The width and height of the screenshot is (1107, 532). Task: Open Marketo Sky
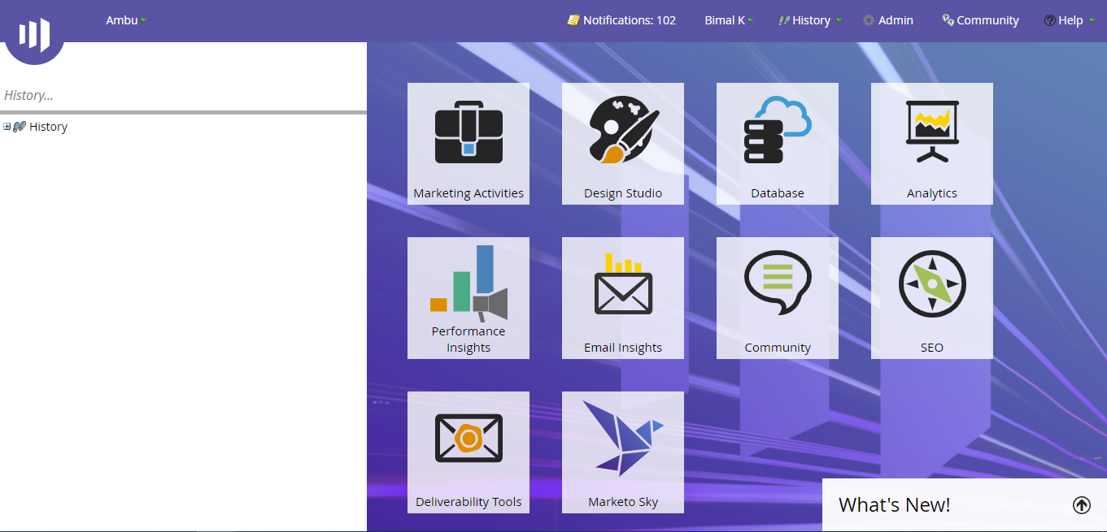coord(622,452)
